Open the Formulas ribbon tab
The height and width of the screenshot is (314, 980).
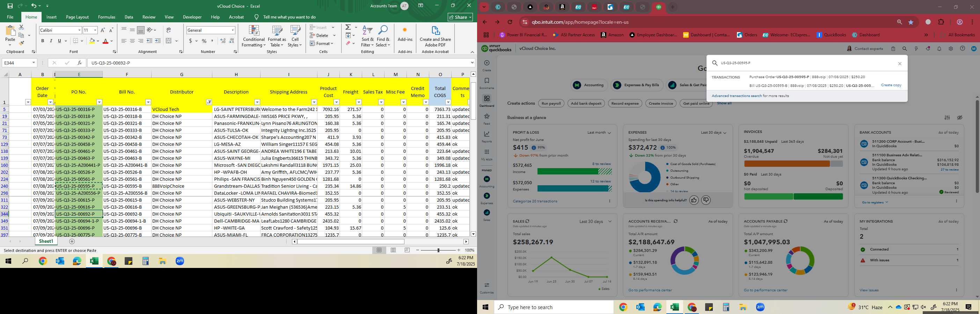[x=107, y=17]
